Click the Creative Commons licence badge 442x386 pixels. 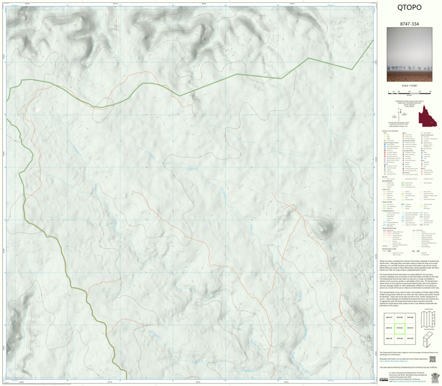pos(384,380)
